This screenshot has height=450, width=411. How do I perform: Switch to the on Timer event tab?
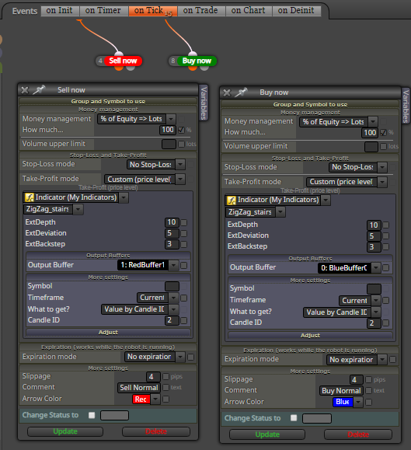(103, 11)
